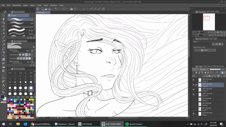
Task: Select the Rough eraser sub tool
Action: [x=20, y=30]
